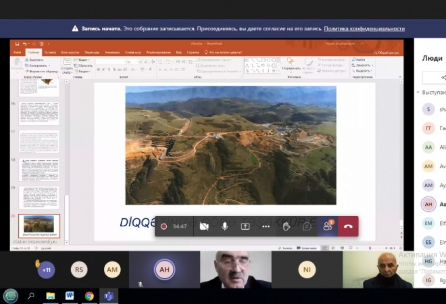This screenshot has width=446, height=304.
Task: Open Windows Start button
Action: click(11, 296)
